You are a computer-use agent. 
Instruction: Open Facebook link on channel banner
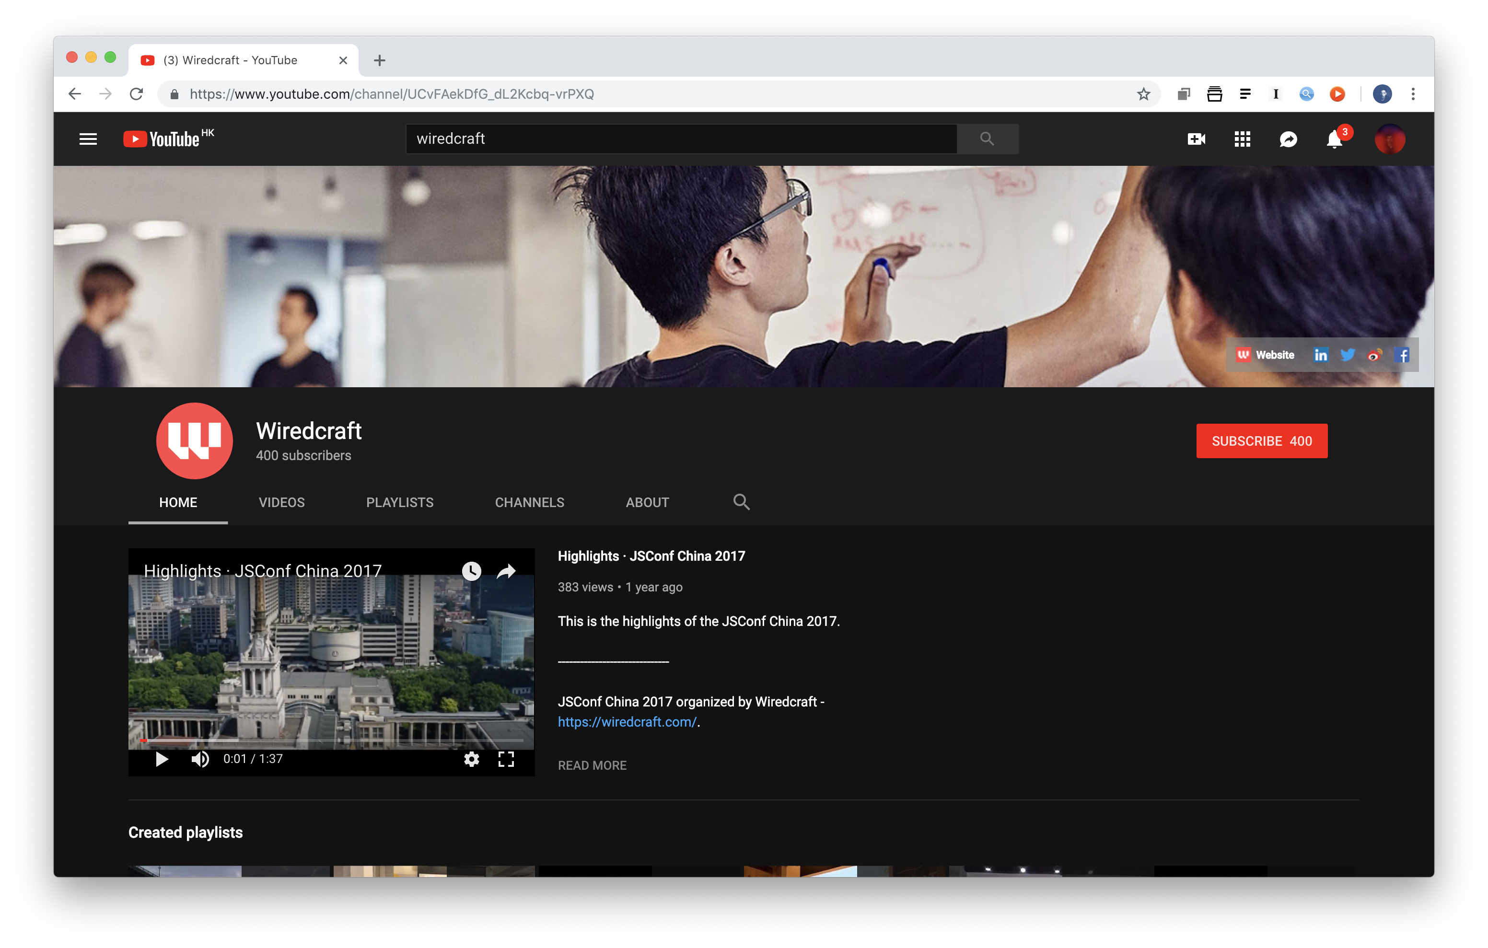click(x=1402, y=355)
